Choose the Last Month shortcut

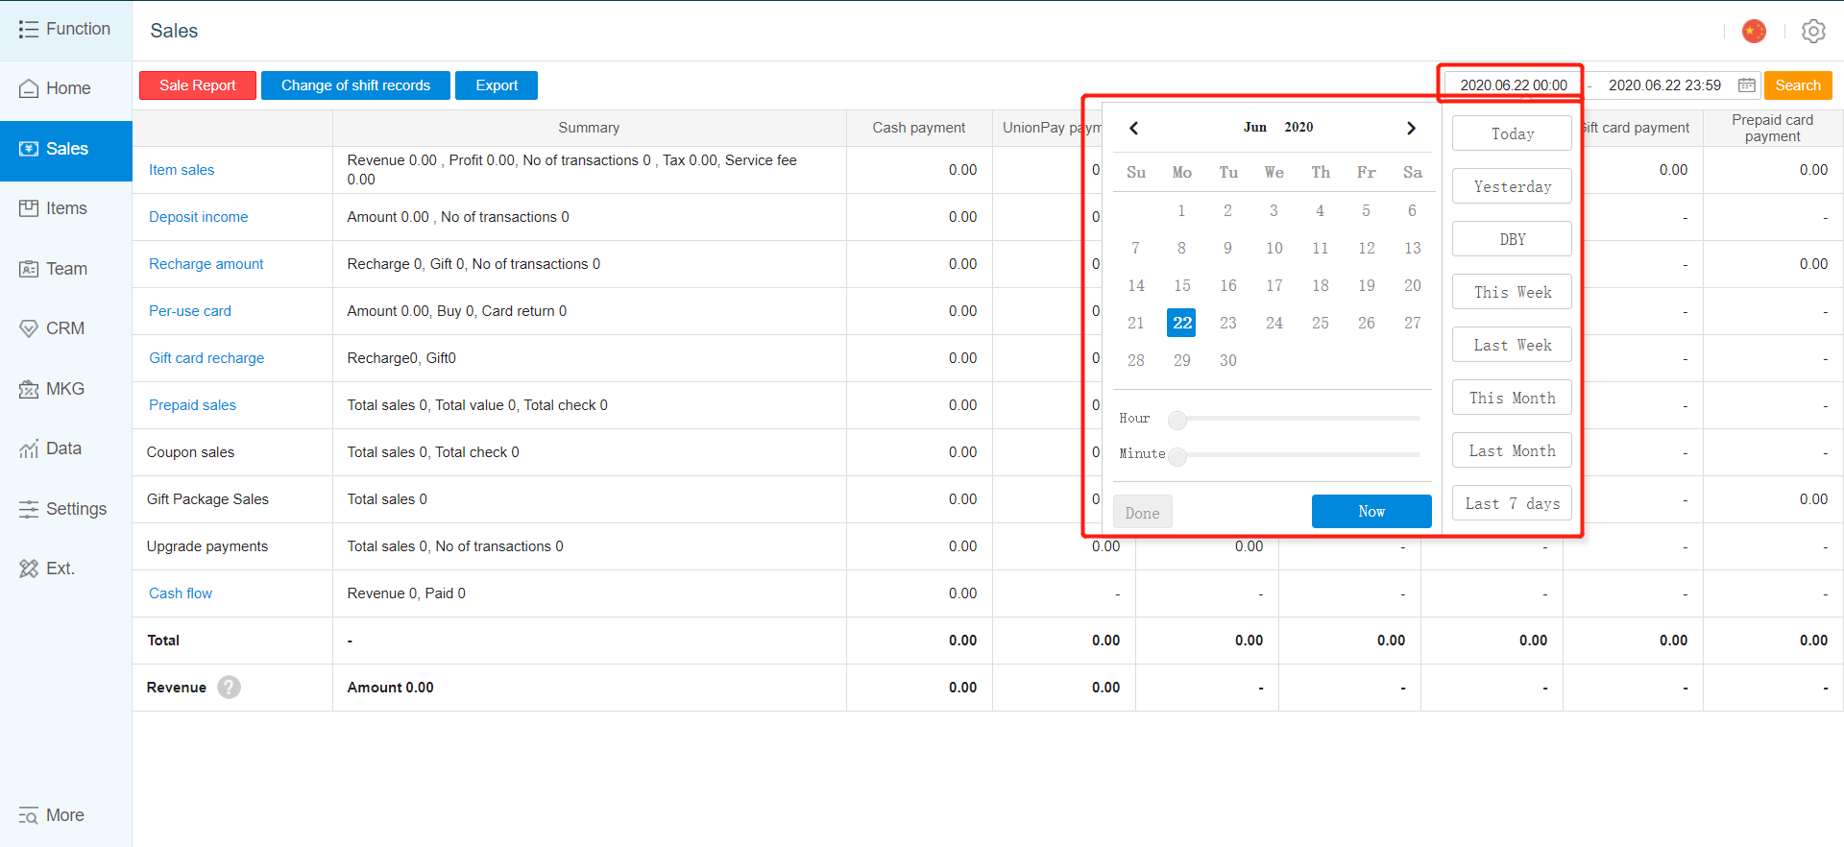1513,450
